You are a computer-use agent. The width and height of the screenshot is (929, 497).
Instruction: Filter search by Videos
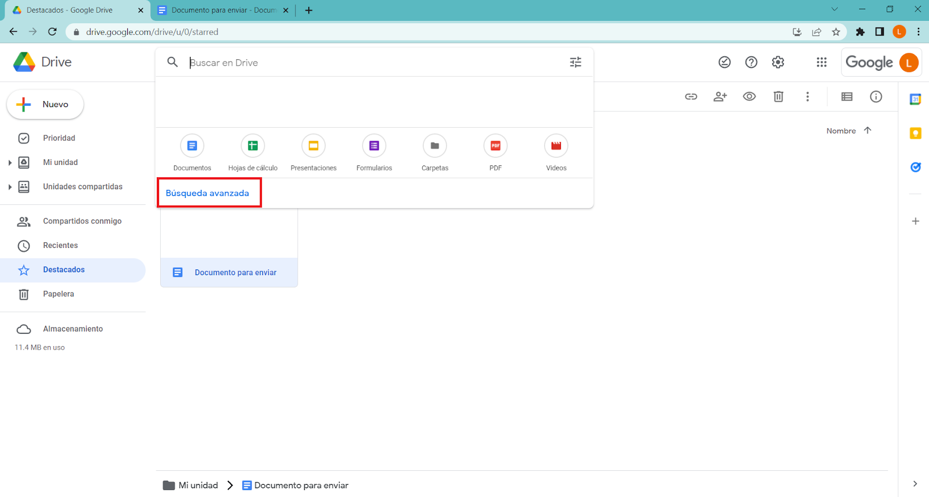tap(556, 153)
